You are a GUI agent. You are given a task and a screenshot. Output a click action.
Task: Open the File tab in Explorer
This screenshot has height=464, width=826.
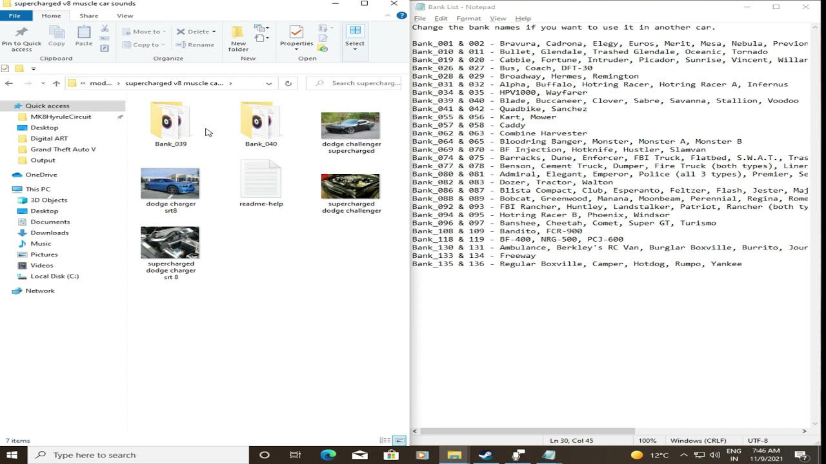14,15
